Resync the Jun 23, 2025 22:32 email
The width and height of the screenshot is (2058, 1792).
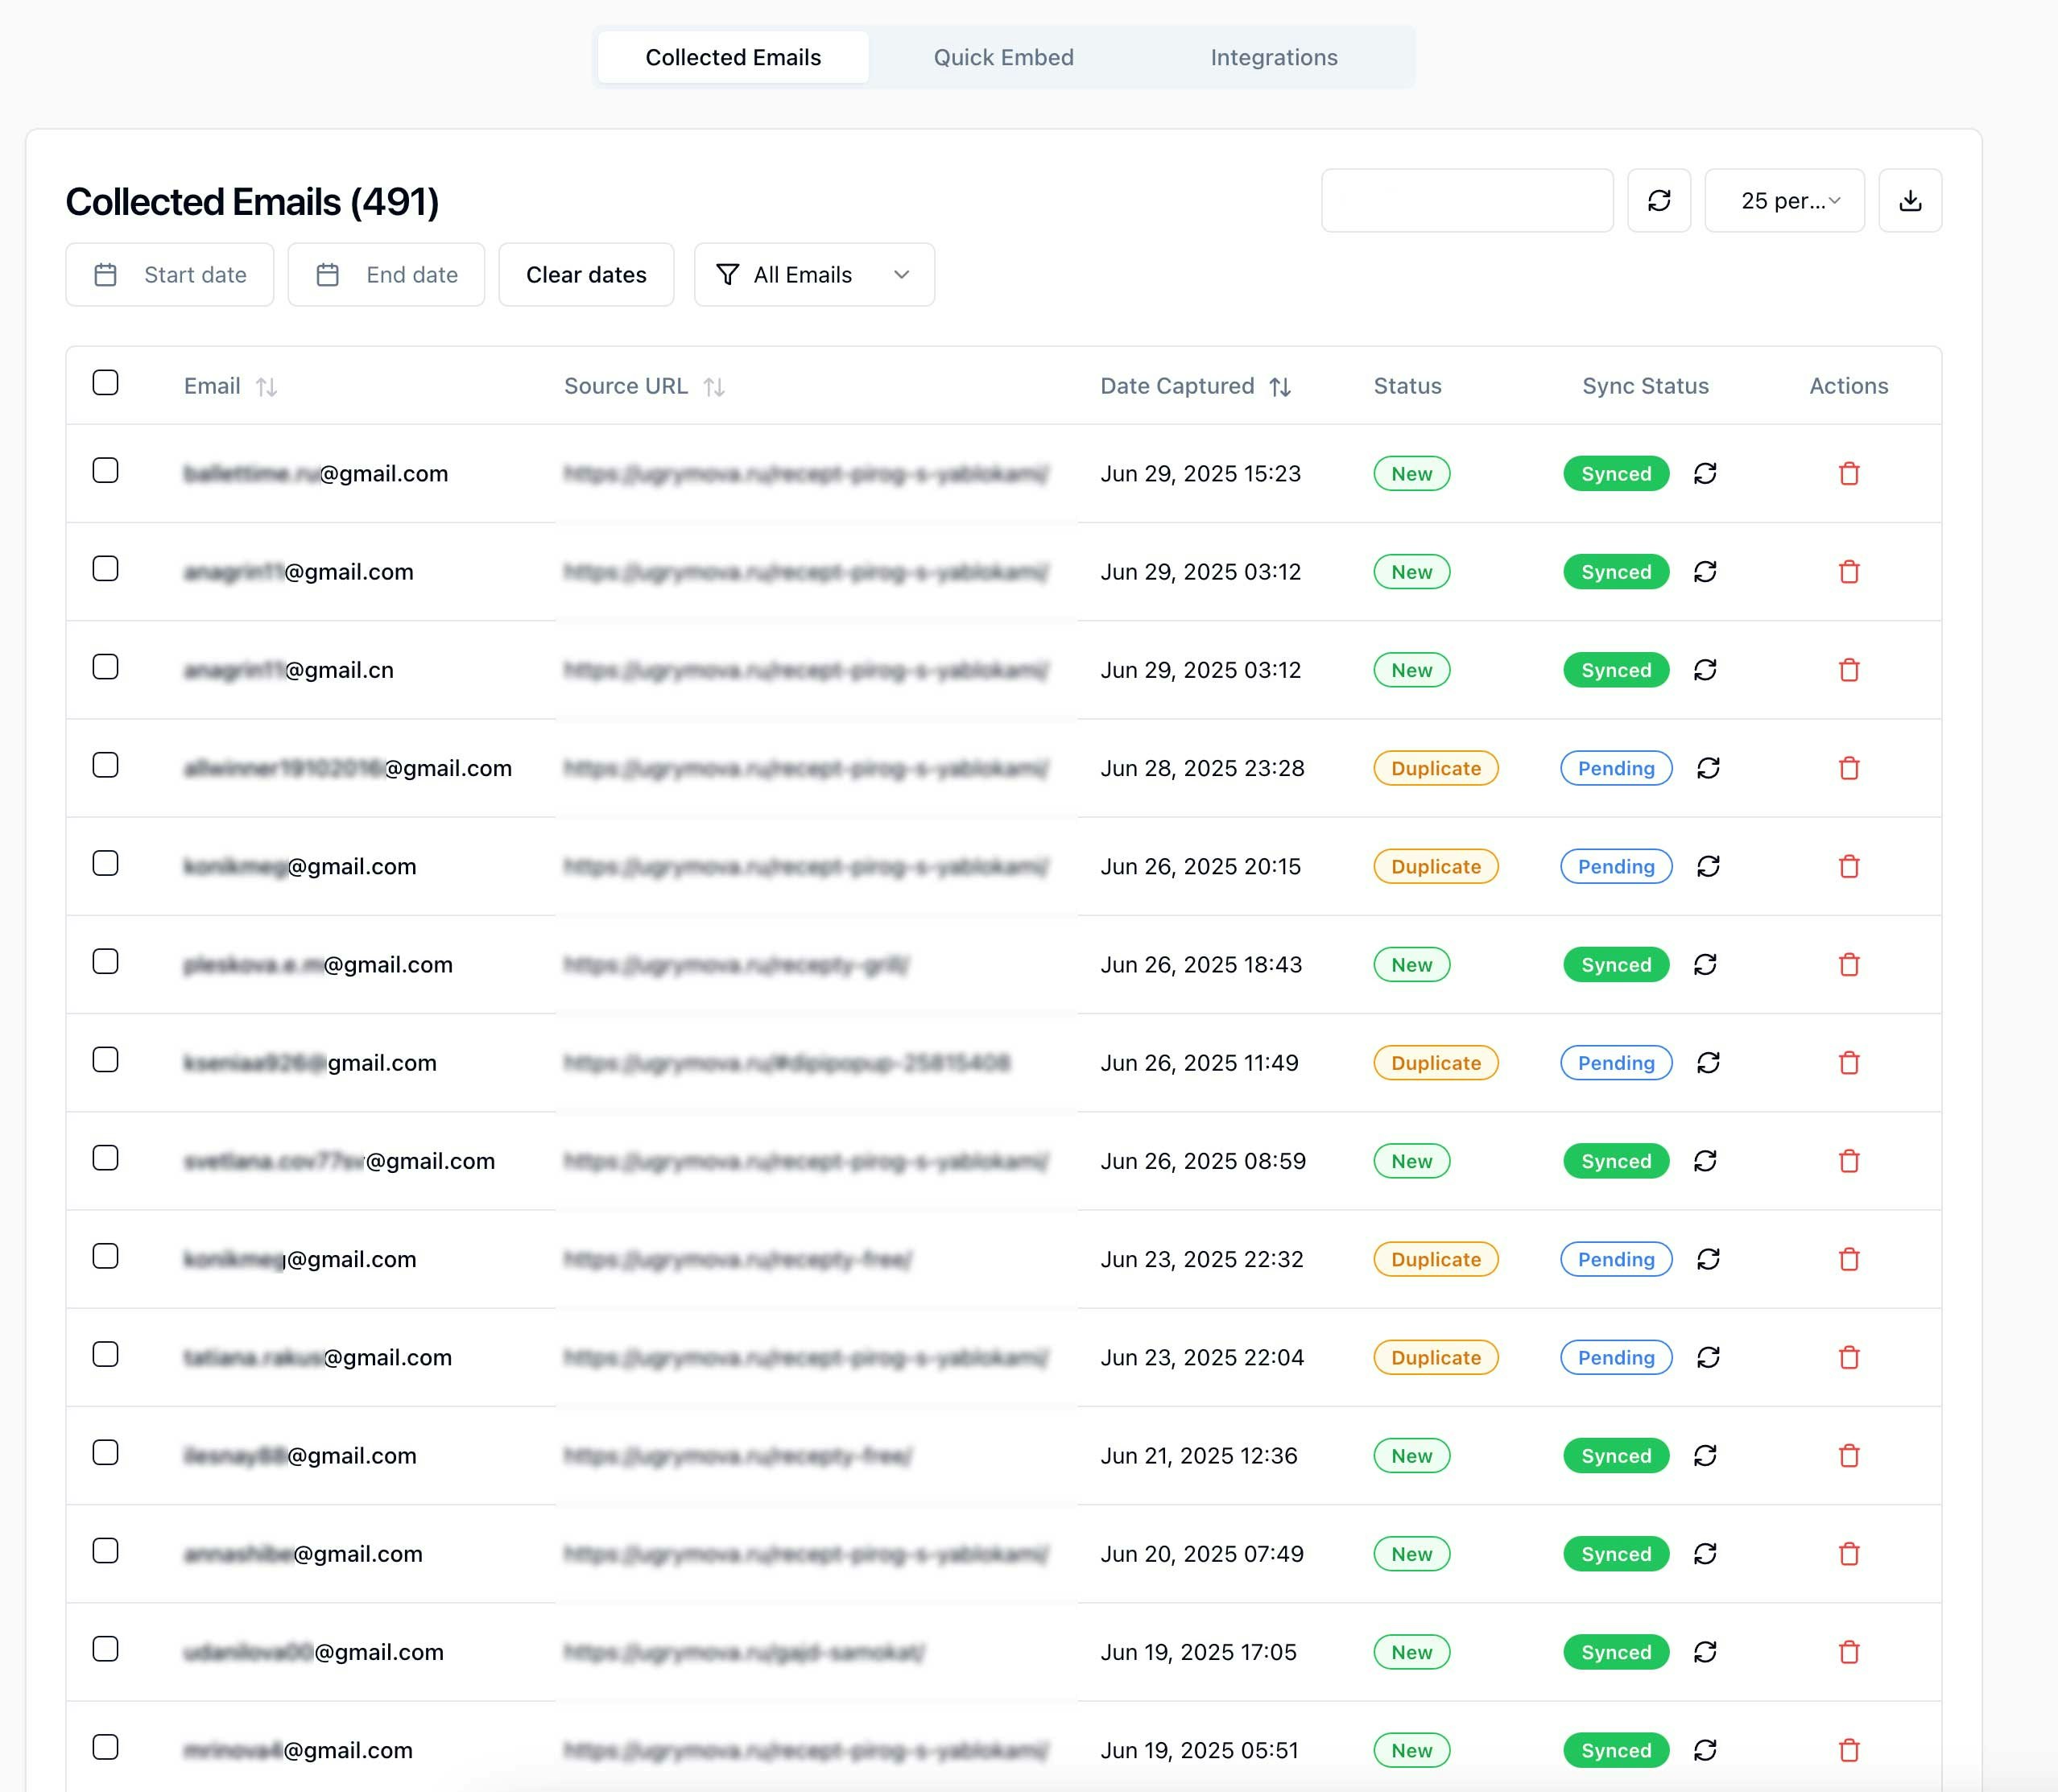pos(1708,1259)
